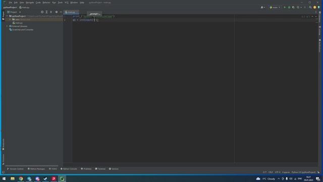Open Python Console tool window
323x182 pixels.
tap(69, 169)
